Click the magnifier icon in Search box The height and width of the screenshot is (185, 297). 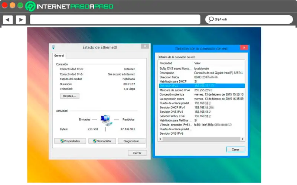pyautogui.click(x=211, y=19)
